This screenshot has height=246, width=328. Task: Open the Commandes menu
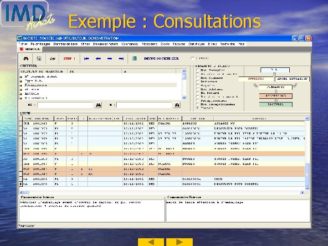(130, 44)
